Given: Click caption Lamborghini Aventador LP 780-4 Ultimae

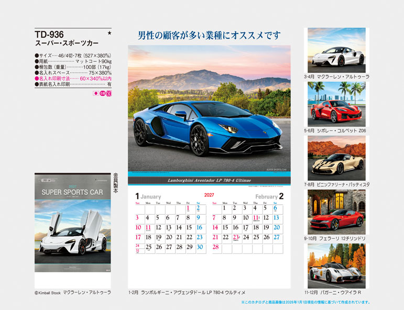Looking at the screenshot, I should 209,180.
